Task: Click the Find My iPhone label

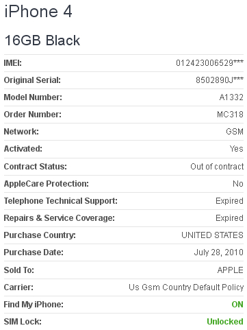Action: point(34,305)
